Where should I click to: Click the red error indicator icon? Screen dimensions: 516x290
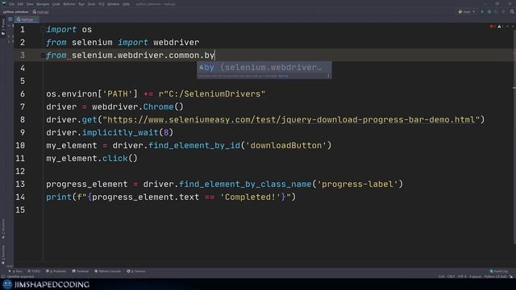pos(493,27)
